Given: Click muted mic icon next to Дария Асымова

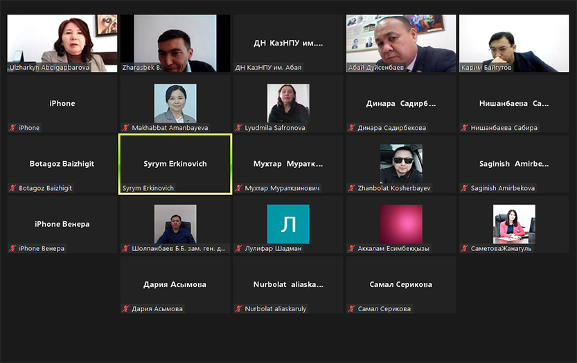Looking at the screenshot, I should tap(126, 309).
